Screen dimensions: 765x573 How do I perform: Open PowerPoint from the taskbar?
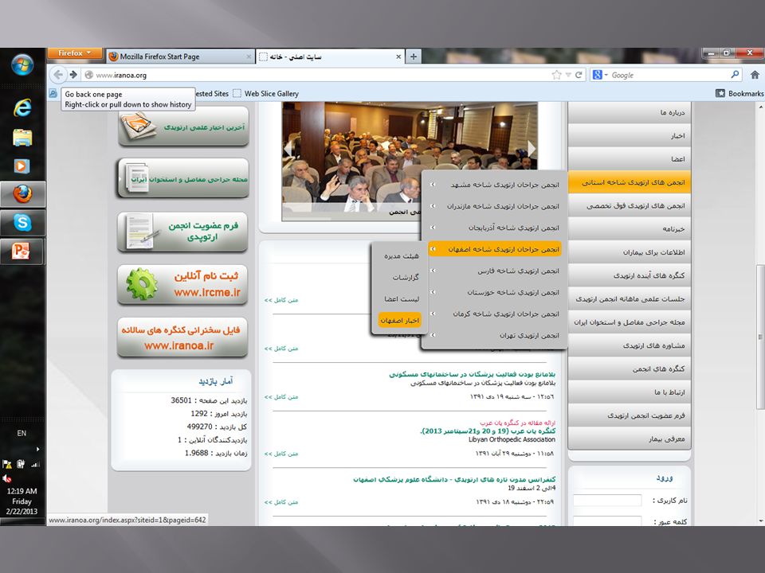22,251
